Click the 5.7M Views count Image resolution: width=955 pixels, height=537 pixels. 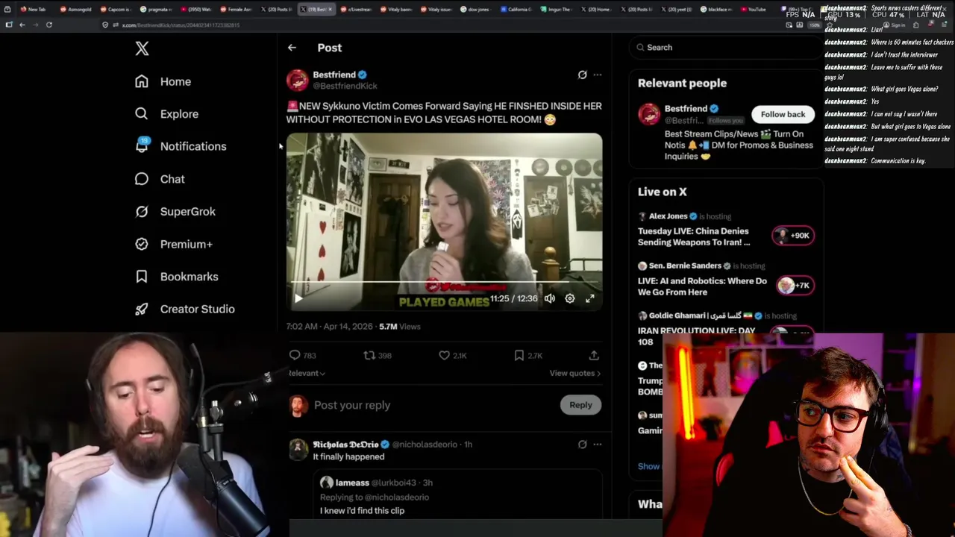point(399,327)
